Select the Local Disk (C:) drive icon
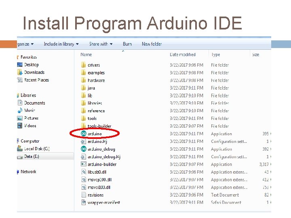The height and width of the screenshot is (218, 291). coord(20,148)
